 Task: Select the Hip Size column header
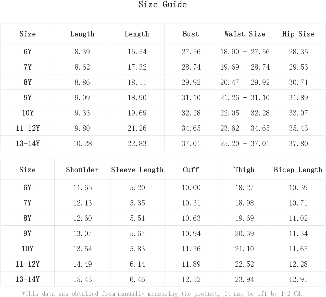tap(298, 34)
